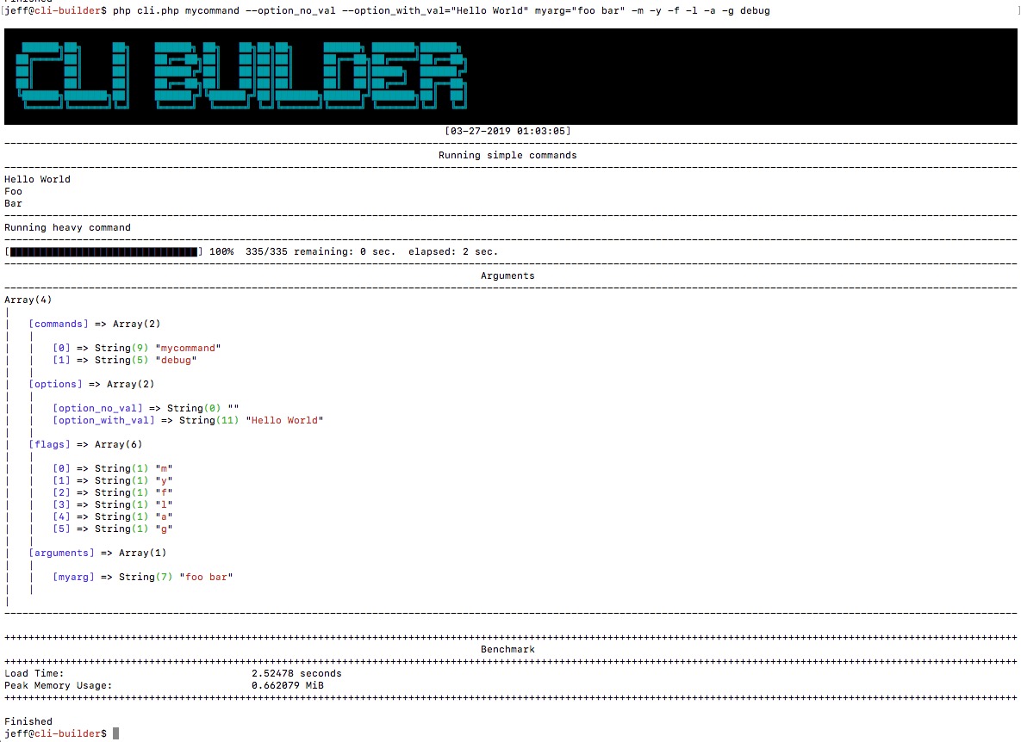Click the '335/335' progress counter
This screenshot has height=742, width=1021.
[266, 251]
